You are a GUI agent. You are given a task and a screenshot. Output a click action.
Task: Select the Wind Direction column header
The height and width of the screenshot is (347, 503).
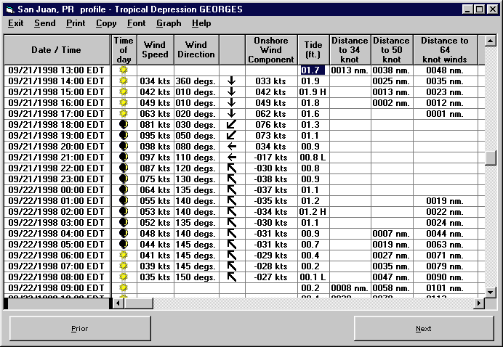[196, 50]
